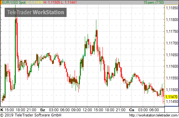Select the high value H: 1,11505
179x118 pixels.
(x=52, y=2)
